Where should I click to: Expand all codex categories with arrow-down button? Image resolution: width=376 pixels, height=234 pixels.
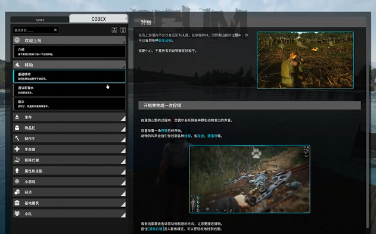coord(114,30)
